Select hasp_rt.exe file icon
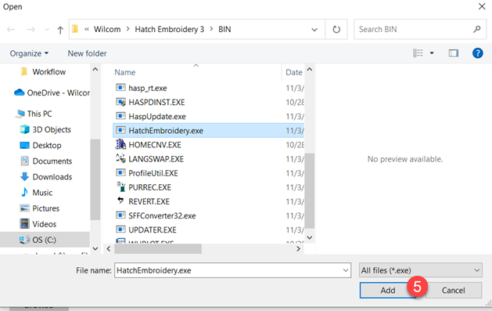 point(120,88)
